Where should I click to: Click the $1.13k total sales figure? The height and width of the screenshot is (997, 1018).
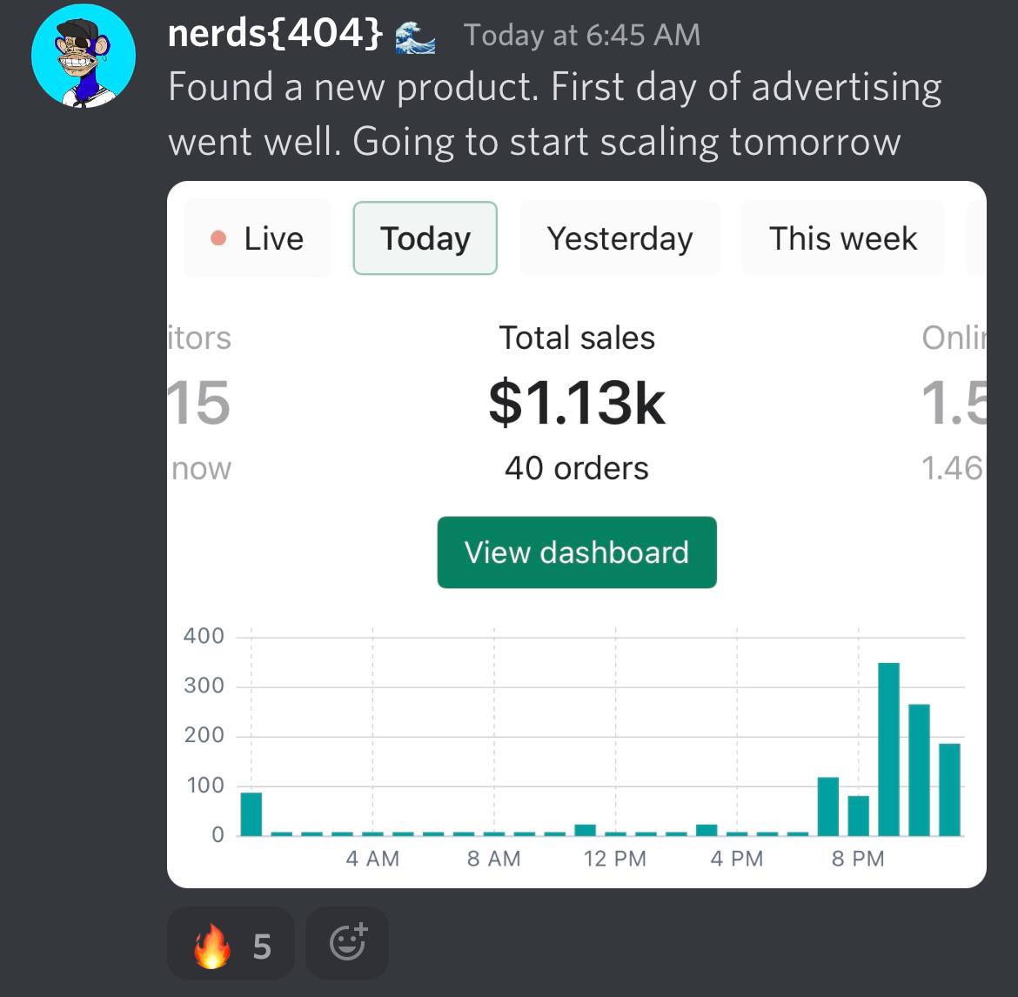(577, 403)
